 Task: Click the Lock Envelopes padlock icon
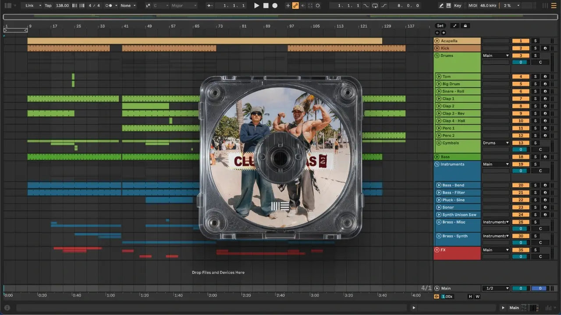click(x=465, y=26)
